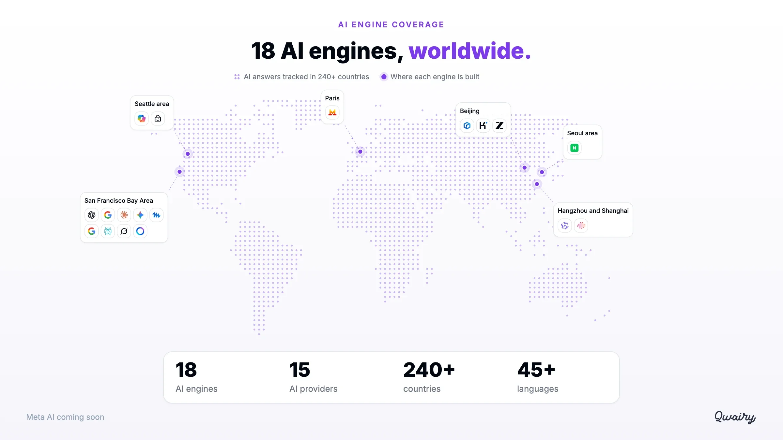Click the 'San Francisco Bay Area' label

(x=119, y=201)
